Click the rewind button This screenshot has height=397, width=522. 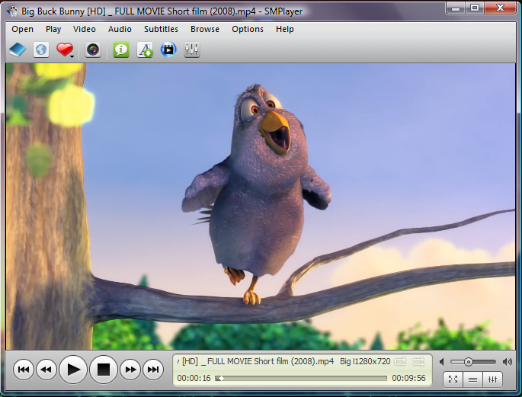46,370
